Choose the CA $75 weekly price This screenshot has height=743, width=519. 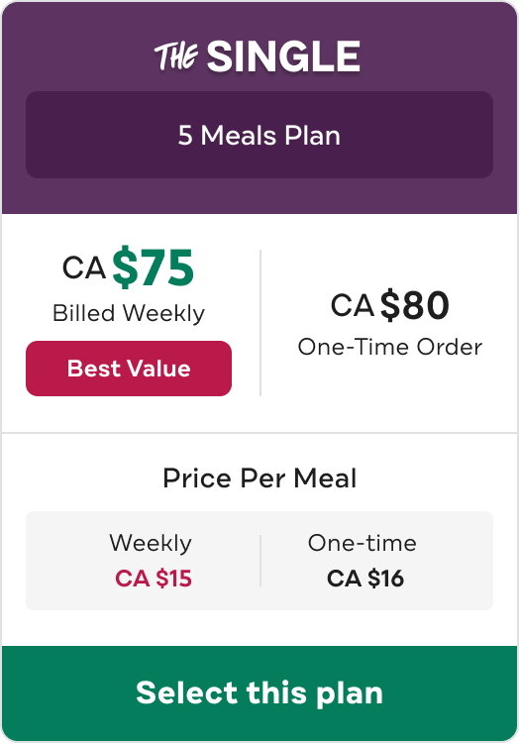tap(129, 267)
